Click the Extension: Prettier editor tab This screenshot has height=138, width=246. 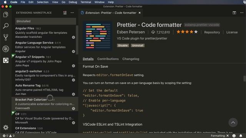pyautogui.click(x=111, y=13)
